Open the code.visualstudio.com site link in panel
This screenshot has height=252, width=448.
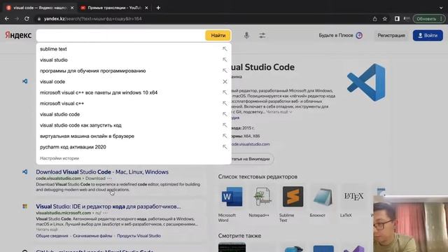point(250,144)
